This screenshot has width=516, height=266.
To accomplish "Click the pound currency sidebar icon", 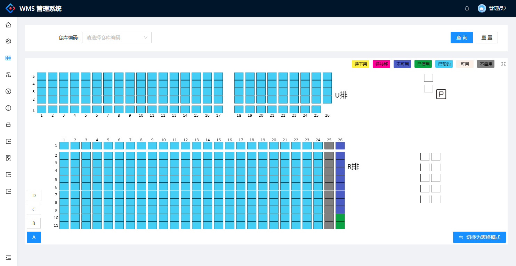I will pos(8,108).
